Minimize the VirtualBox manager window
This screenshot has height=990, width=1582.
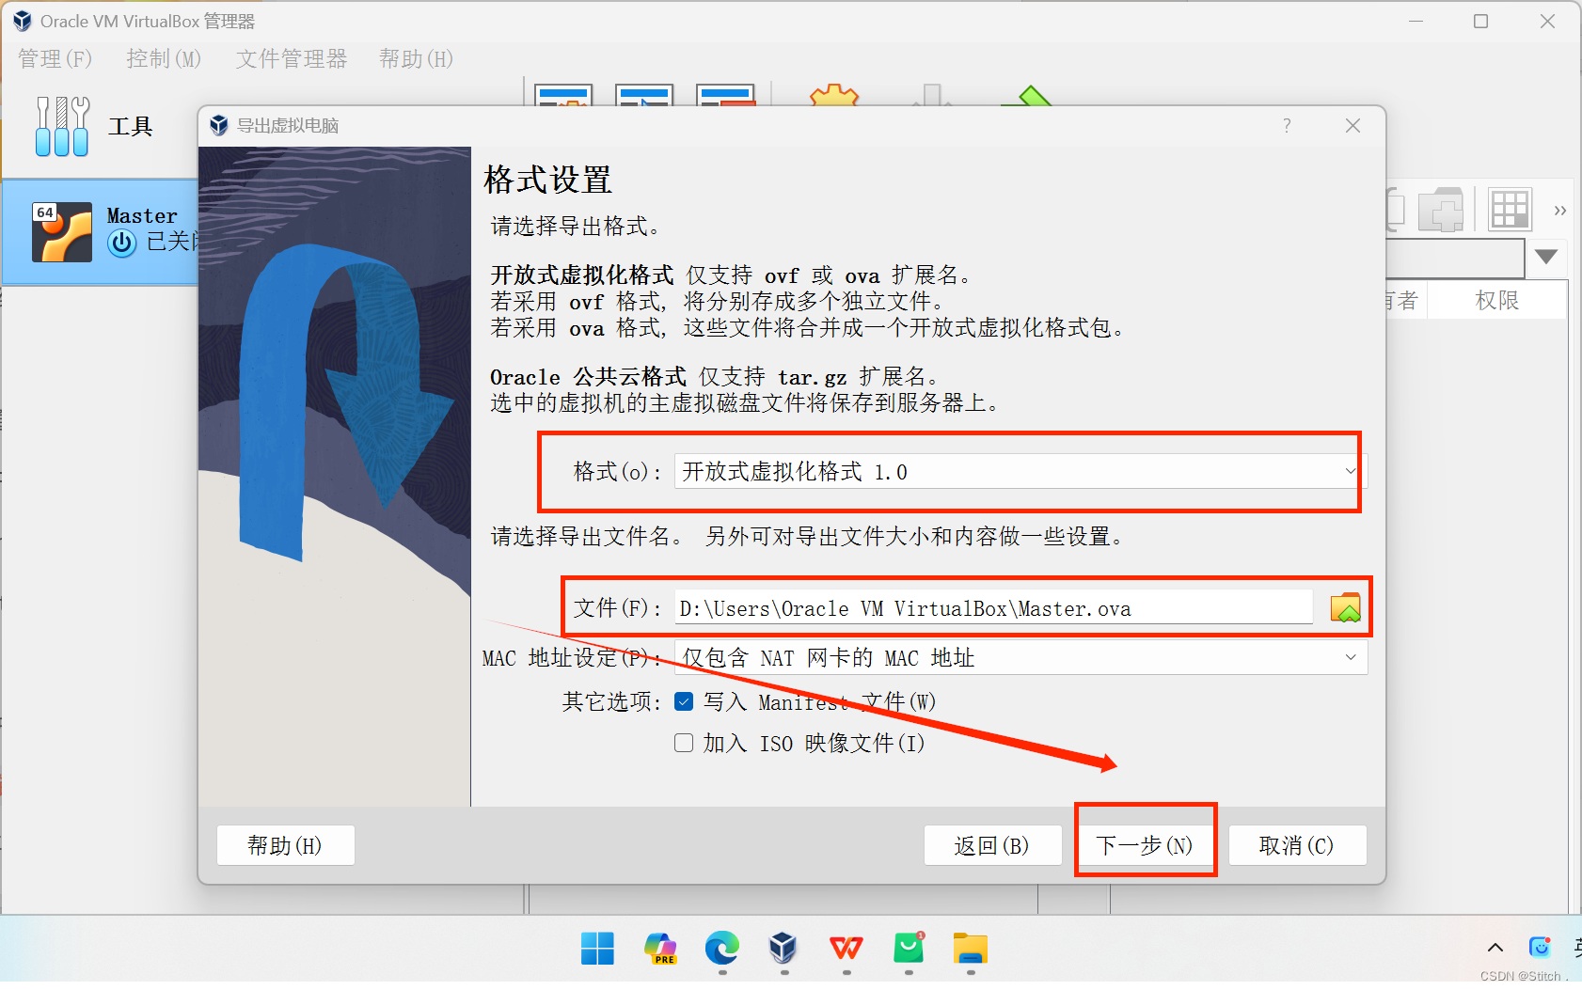tap(1416, 21)
